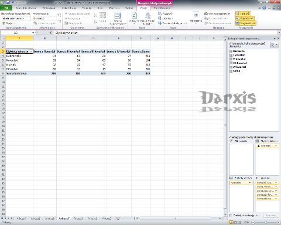Click the Excel application icon in title bar
This screenshot has height=225, width=281.
click(2, 2)
